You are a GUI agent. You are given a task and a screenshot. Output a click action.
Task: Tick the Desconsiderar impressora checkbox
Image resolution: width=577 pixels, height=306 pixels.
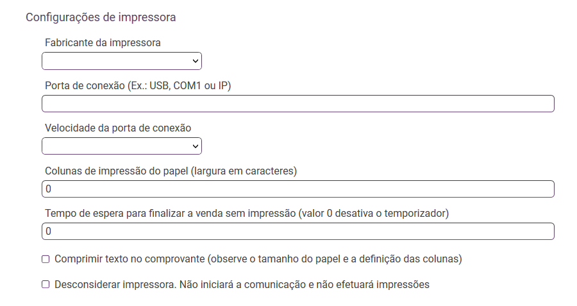coord(46,284)
